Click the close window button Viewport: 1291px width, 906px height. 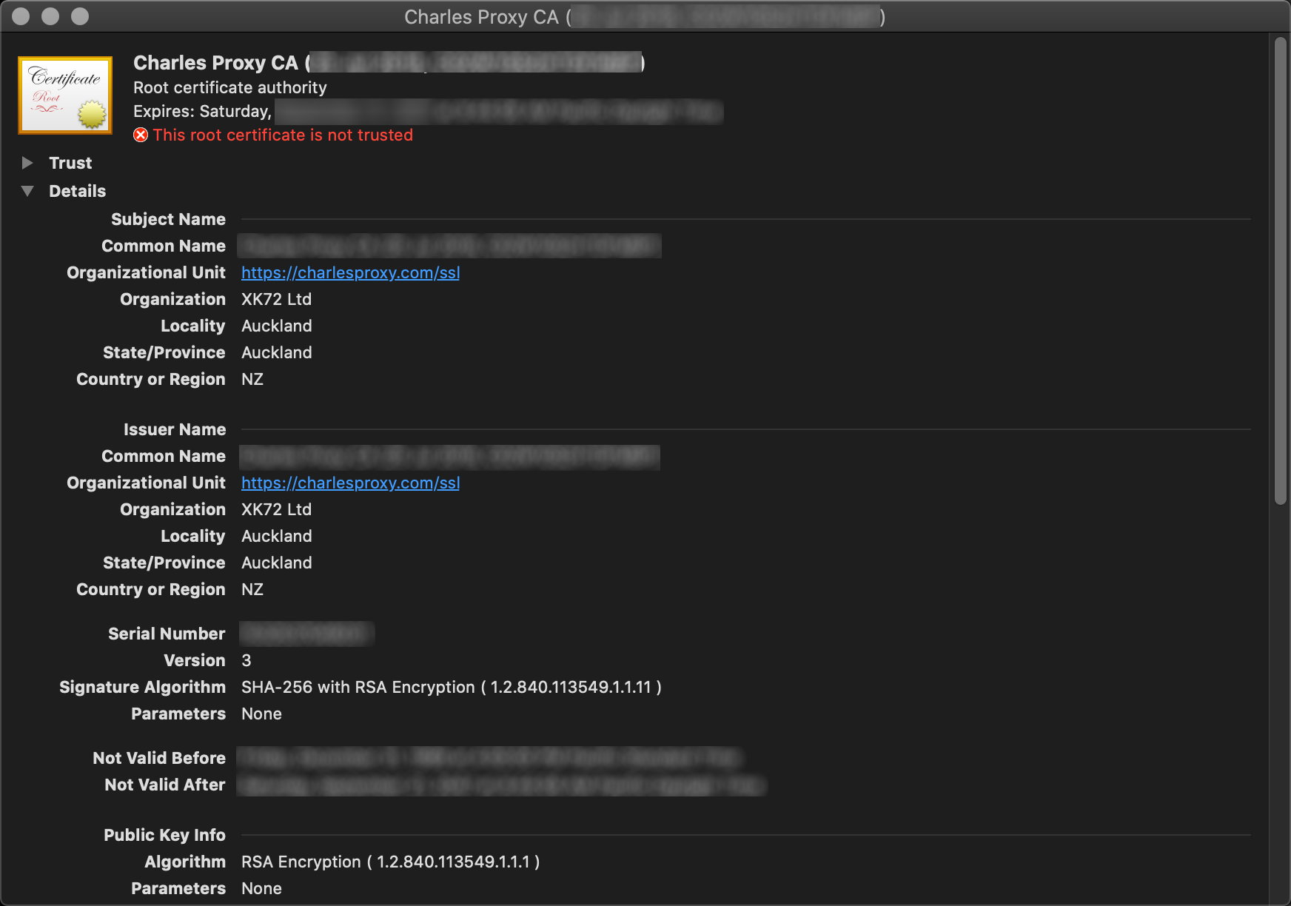point(21,16)
